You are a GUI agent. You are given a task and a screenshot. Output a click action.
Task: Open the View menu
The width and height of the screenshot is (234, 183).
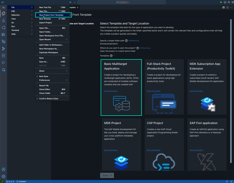(x=13, y=19)
